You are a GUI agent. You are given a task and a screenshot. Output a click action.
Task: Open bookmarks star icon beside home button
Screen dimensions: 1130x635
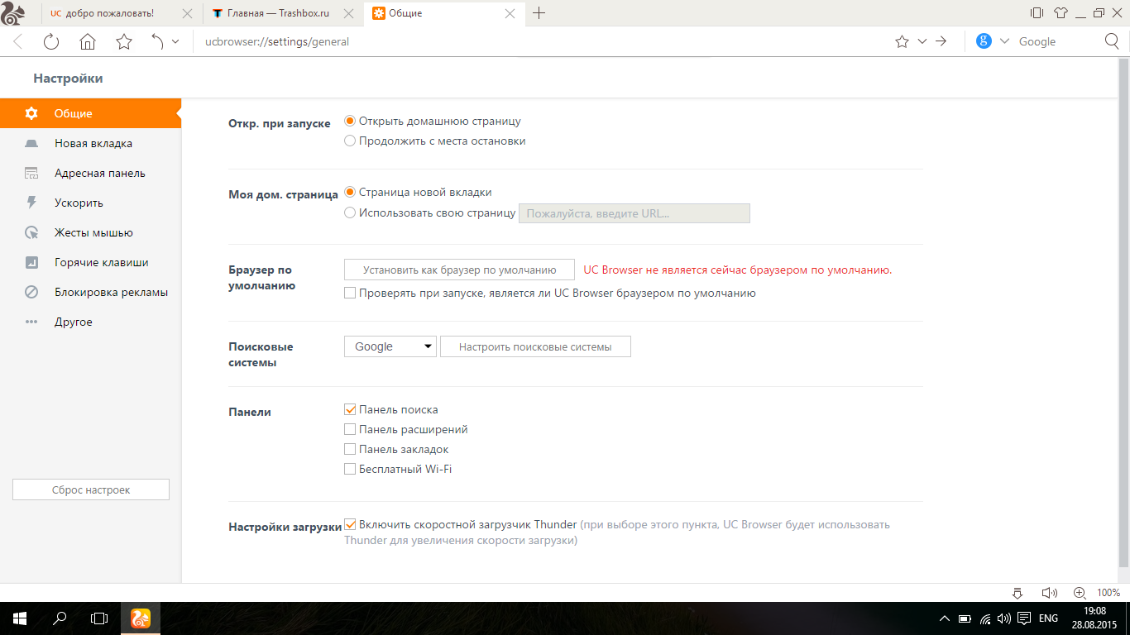tap(124, 41)
